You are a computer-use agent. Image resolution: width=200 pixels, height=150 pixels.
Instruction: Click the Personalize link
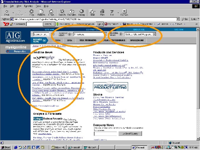pyautogui.click(x=20, y=51)
